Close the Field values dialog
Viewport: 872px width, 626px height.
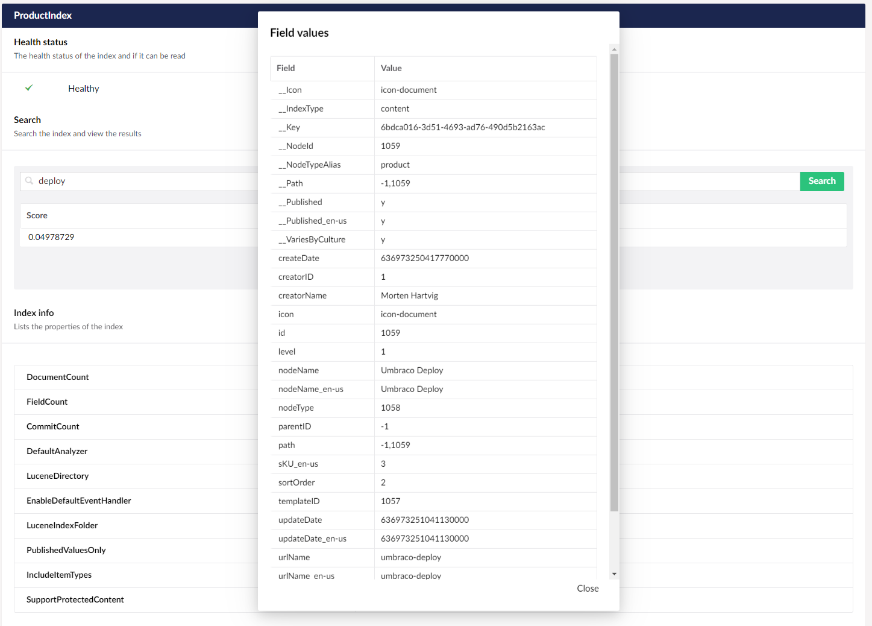pos(587,588)
